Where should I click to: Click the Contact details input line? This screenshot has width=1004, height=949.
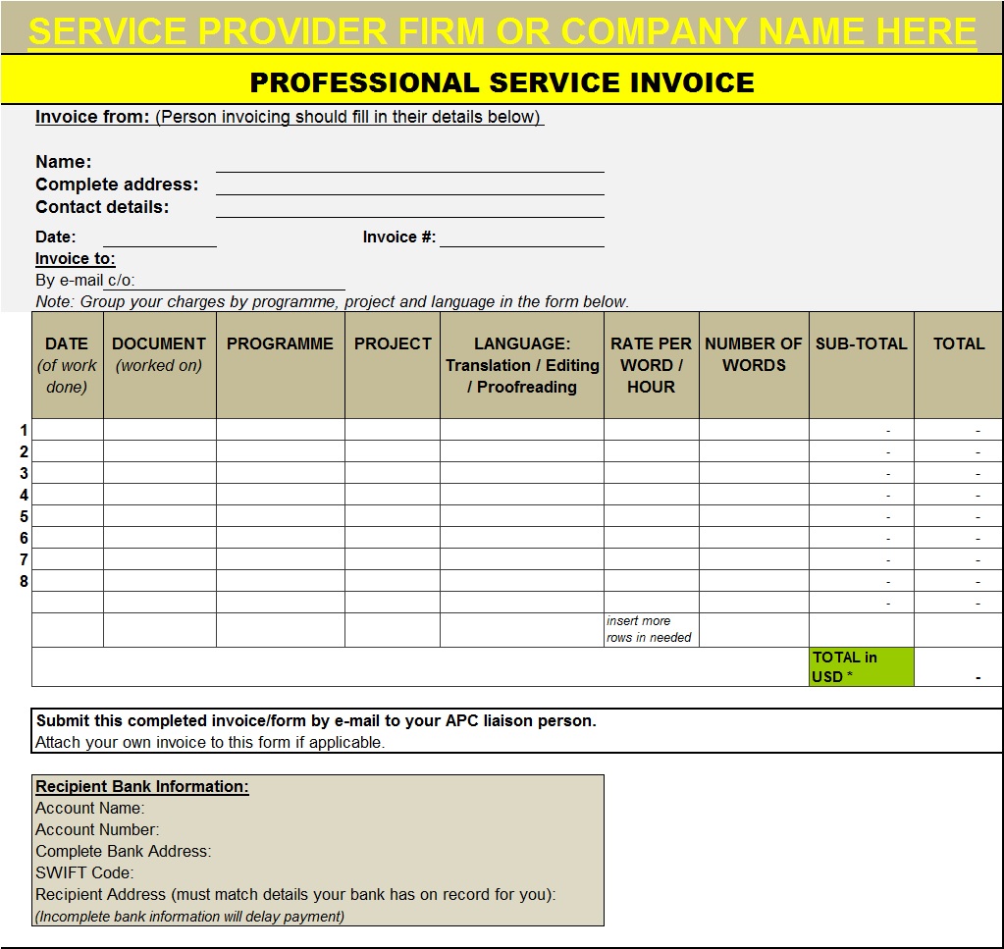tap(410, 207)
